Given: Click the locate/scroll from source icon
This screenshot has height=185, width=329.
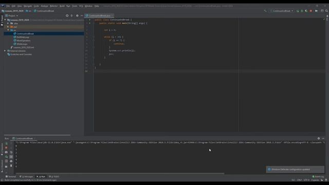Looking at the screenshot, I should (67, 15).
